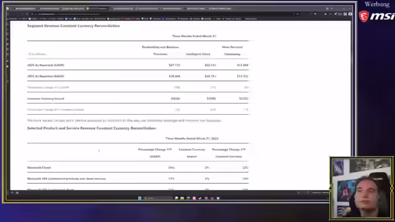Switch to the last open browser tab
The width and height of the screenshot is (395, 222).
(x=220, y=9)
